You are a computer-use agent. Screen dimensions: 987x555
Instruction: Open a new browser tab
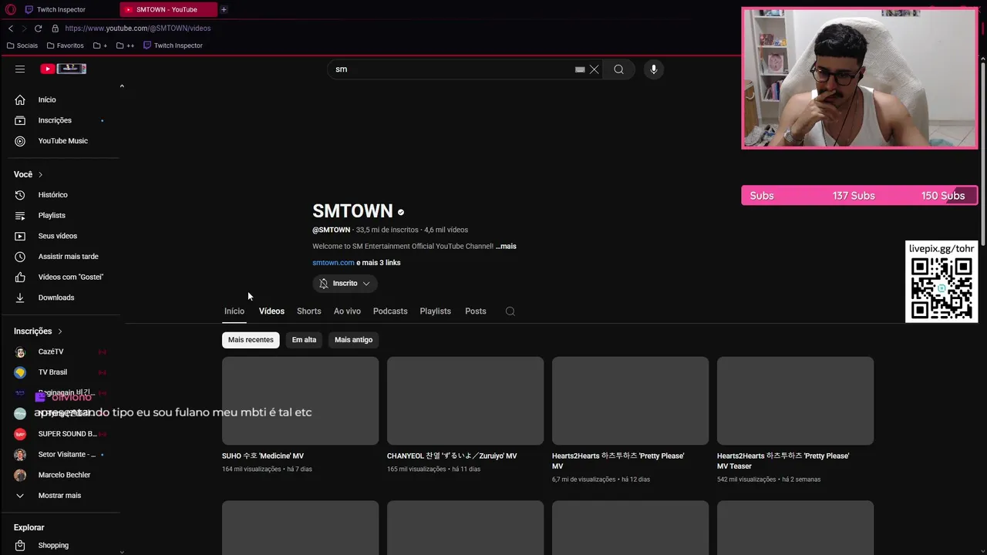coord(224,9)
